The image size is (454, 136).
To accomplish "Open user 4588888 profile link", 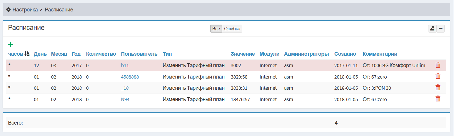I will click(130, 77).
